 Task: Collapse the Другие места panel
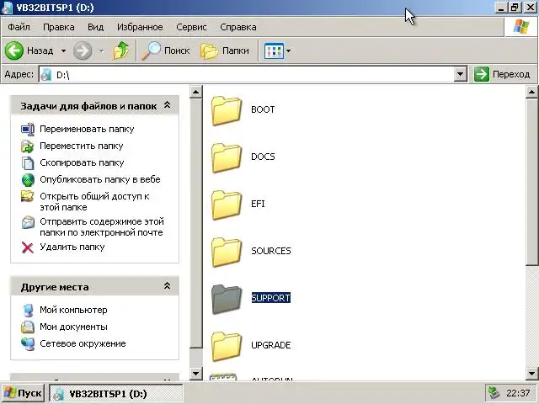pos(167,286)
